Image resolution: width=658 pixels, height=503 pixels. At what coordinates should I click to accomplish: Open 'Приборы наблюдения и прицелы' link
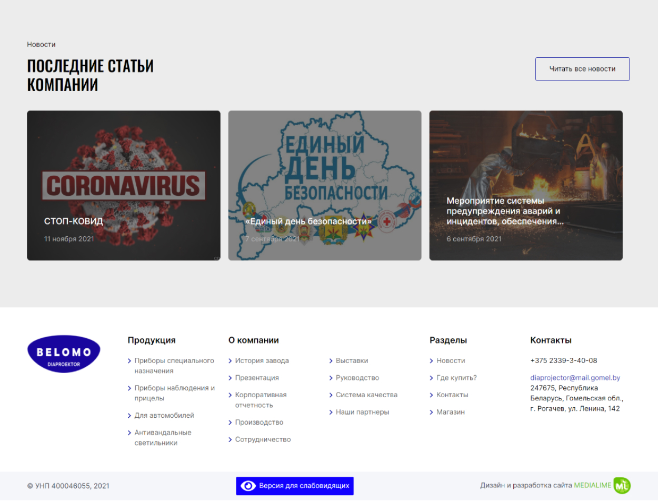click(174, 393)
